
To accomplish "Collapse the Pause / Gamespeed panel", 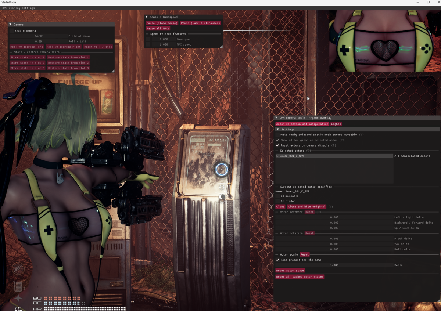I will 147,17.
